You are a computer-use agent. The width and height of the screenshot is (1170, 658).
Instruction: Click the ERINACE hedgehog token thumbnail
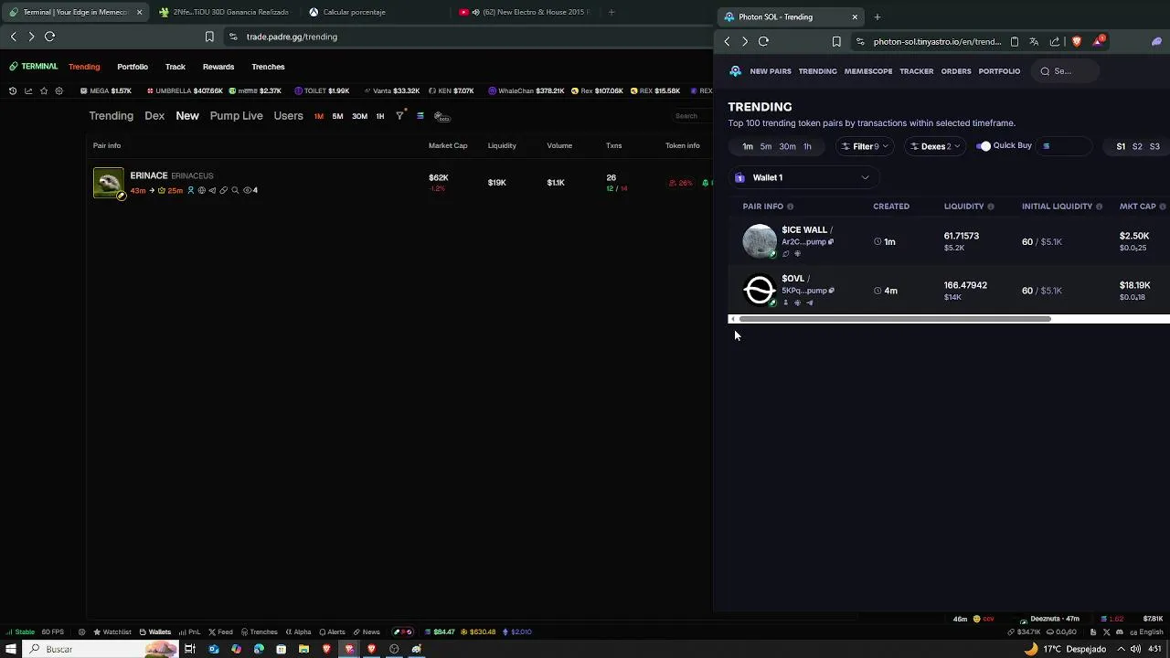(x=108, y=183)
